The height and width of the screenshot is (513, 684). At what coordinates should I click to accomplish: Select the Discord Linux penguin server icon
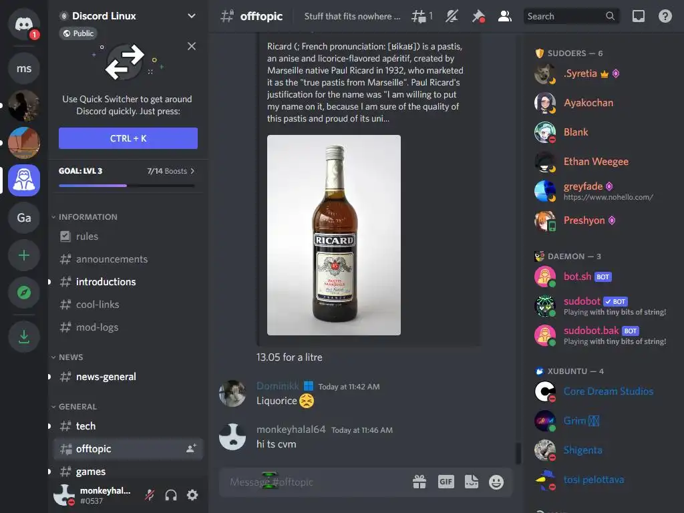(x=24, y=180)
